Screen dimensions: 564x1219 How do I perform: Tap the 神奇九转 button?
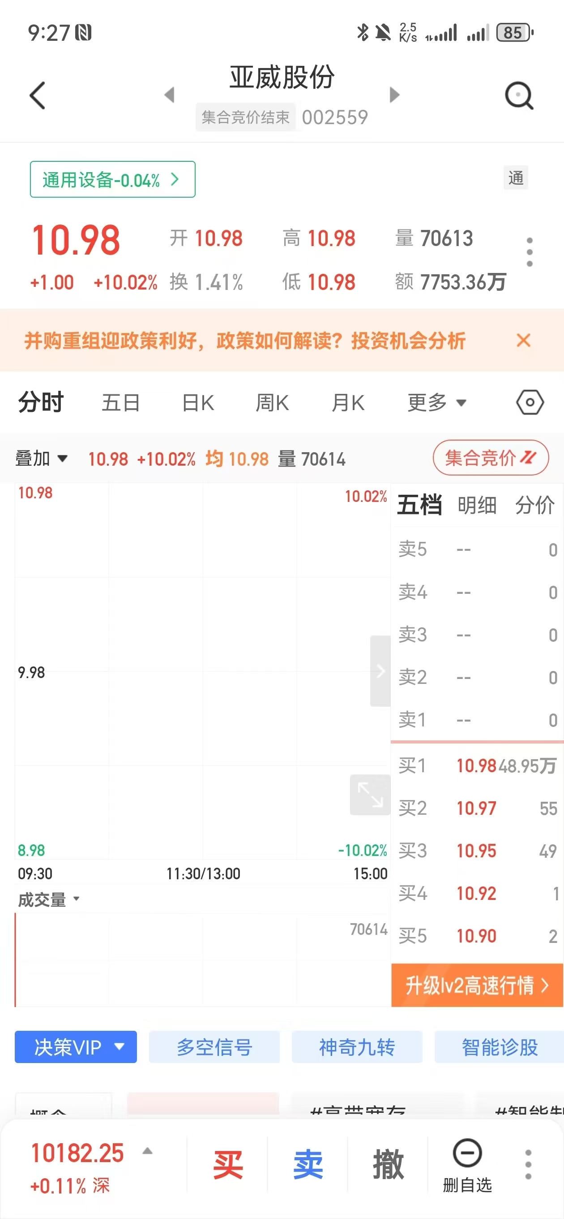(x=357, y=1047)
